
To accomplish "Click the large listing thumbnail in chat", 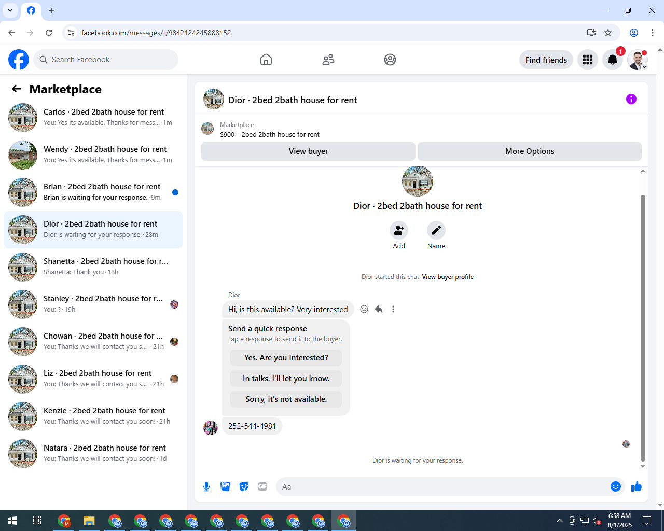I will 418,181.
